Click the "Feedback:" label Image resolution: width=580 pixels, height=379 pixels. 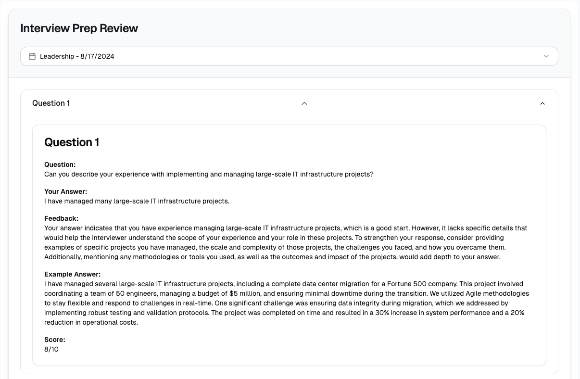pos(61,219)
